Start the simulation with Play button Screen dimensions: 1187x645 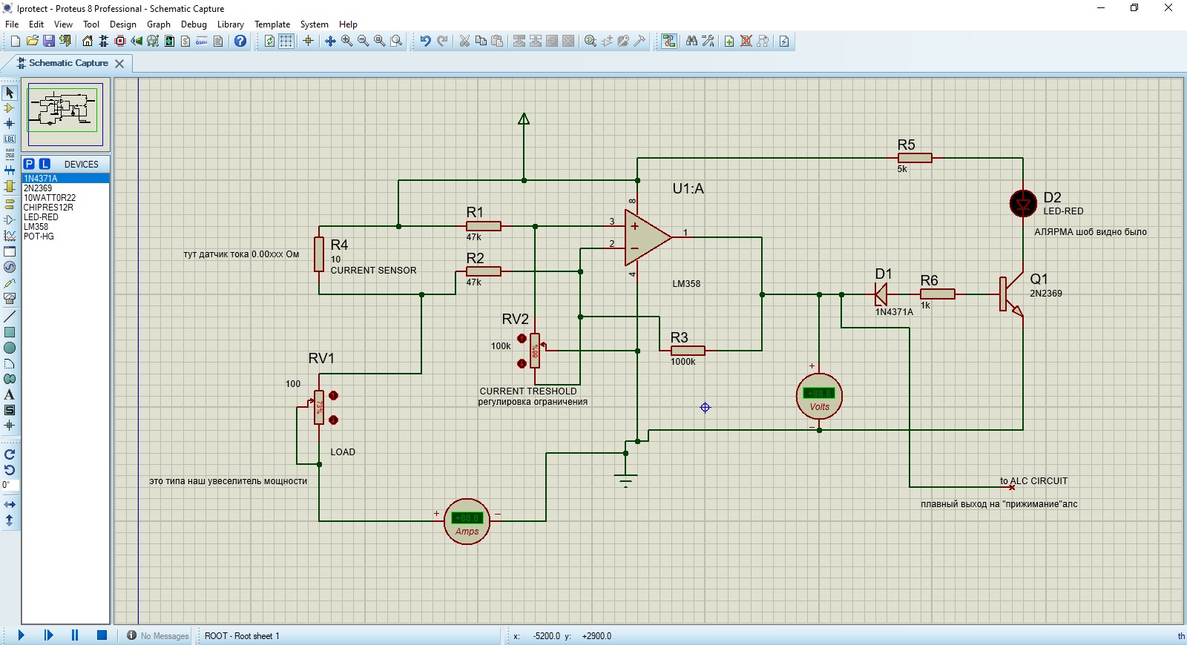coord(22,635)
